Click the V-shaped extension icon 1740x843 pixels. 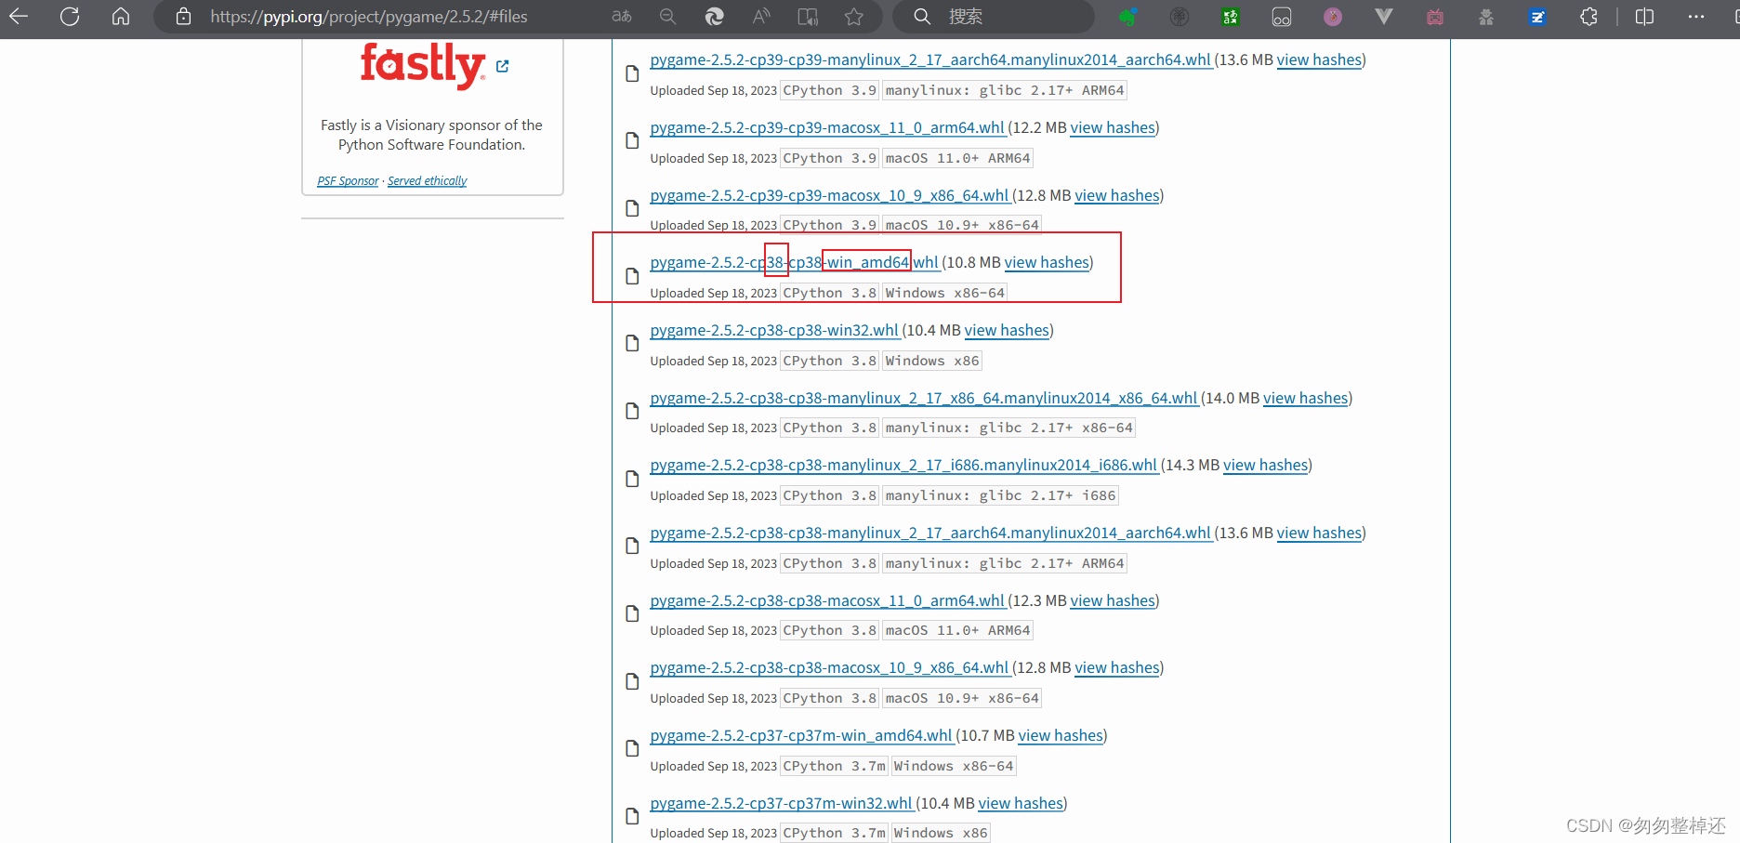pos(1384,17)
